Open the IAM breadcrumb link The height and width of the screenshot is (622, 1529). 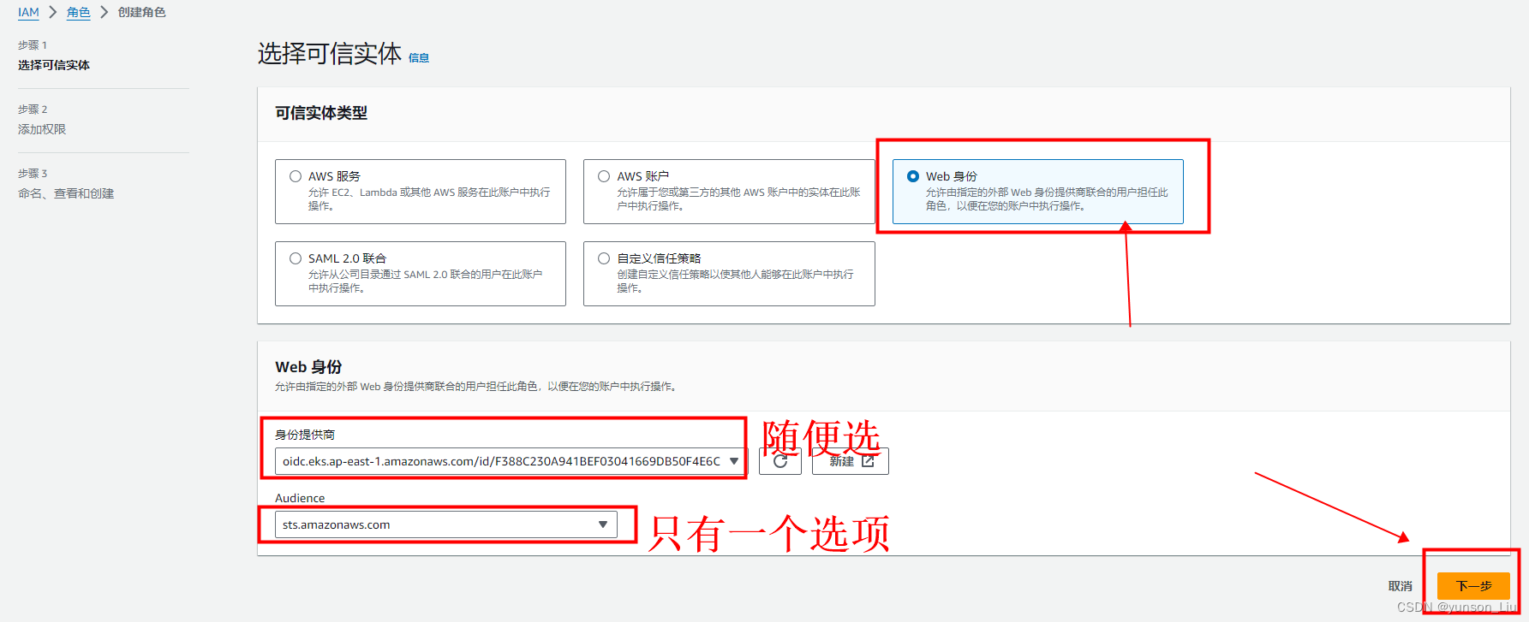tap(28, 12)
